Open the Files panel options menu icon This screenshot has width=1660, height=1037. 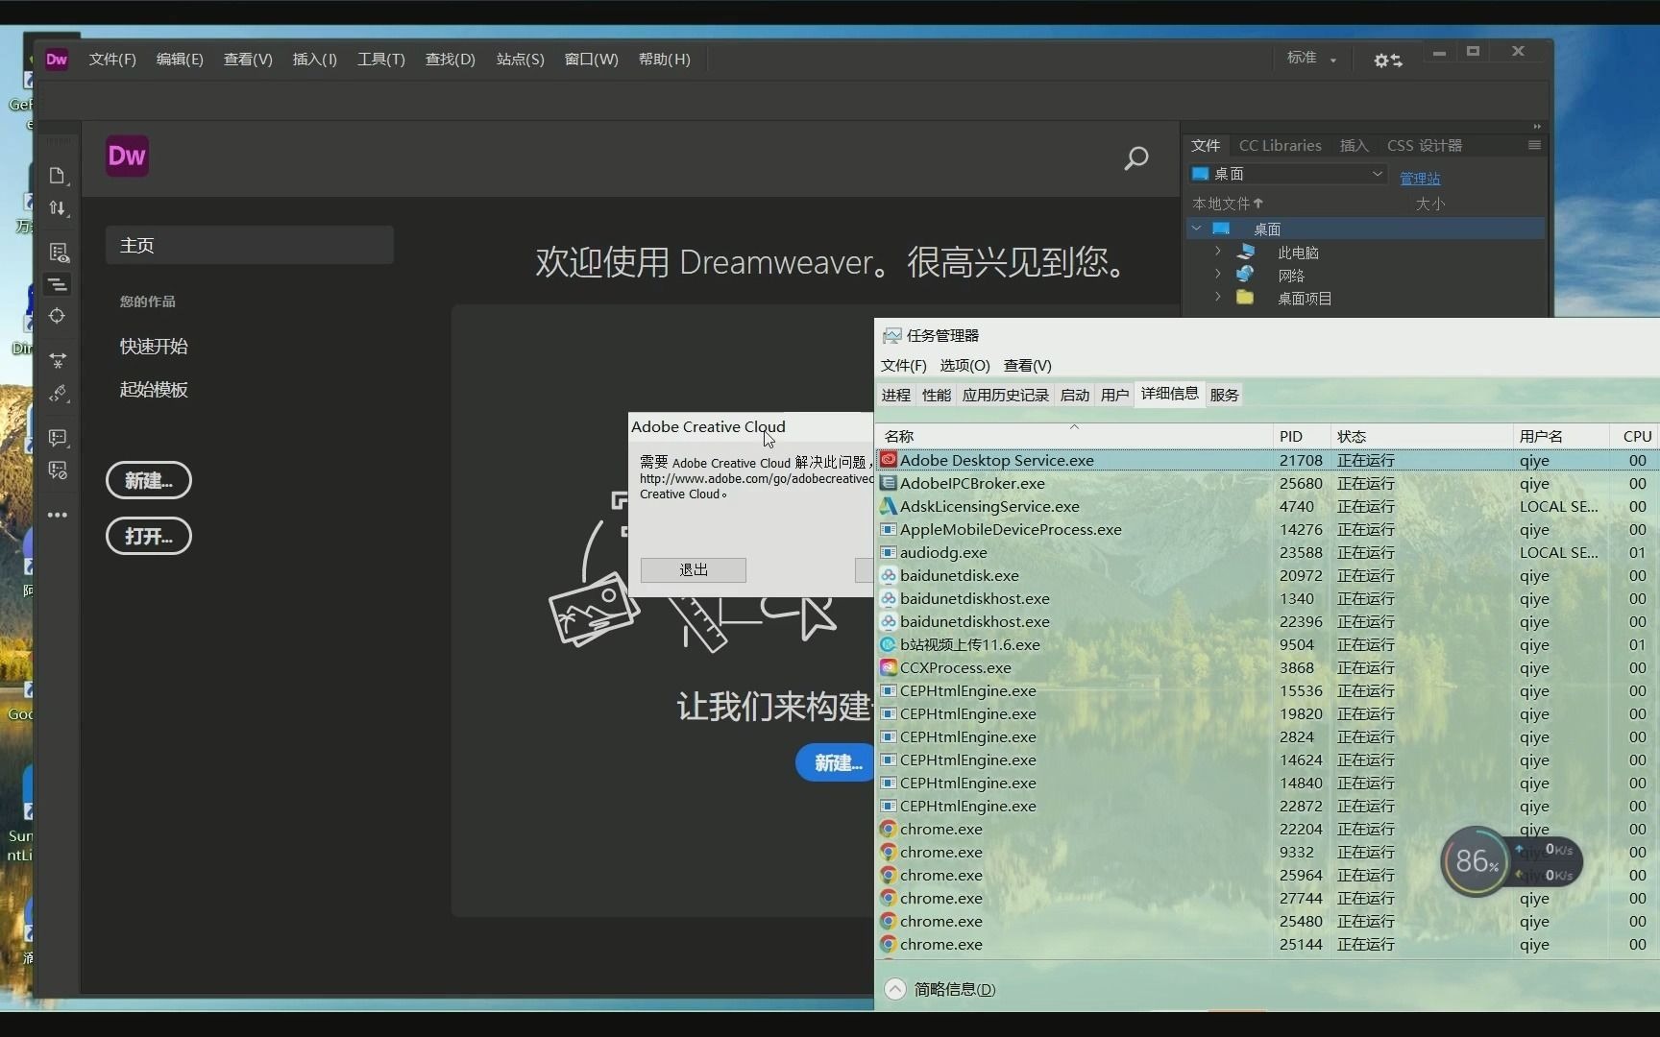pos(1534,145)
